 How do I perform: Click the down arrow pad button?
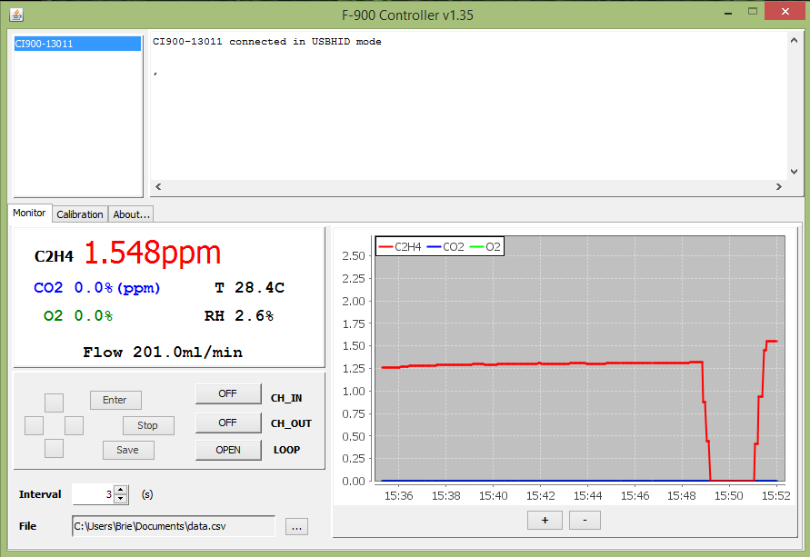[54, 449]
